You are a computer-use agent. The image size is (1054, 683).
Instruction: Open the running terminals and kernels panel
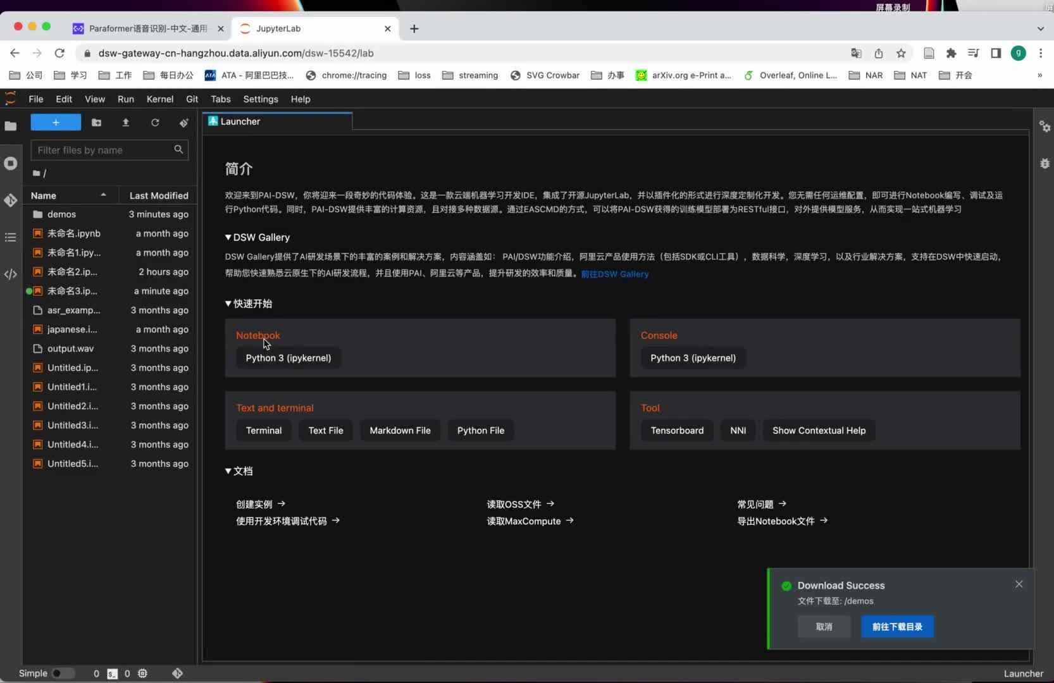pos(10,163)
